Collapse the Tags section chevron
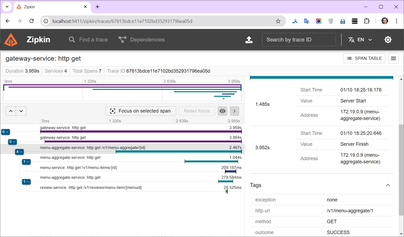Image resolution: width=404 pixels, height=237 pixels. 388,185
